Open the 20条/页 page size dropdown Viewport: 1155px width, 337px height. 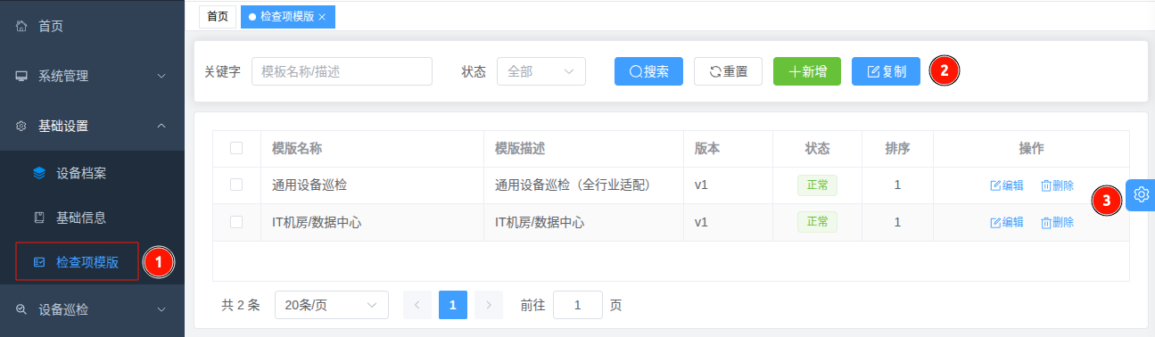332,305
